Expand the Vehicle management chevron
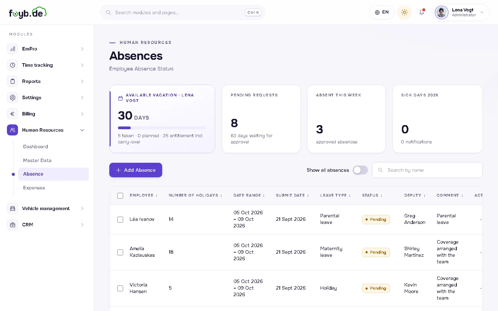This screenshot has height=311, width=498. [82, 208]
